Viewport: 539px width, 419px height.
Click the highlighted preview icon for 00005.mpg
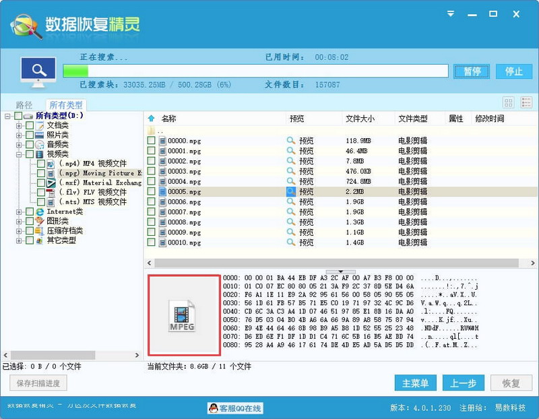[x=291, y=191]
